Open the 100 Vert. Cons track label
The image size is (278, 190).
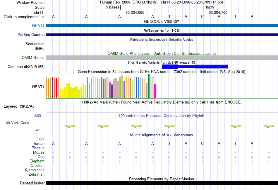point(16,123)
